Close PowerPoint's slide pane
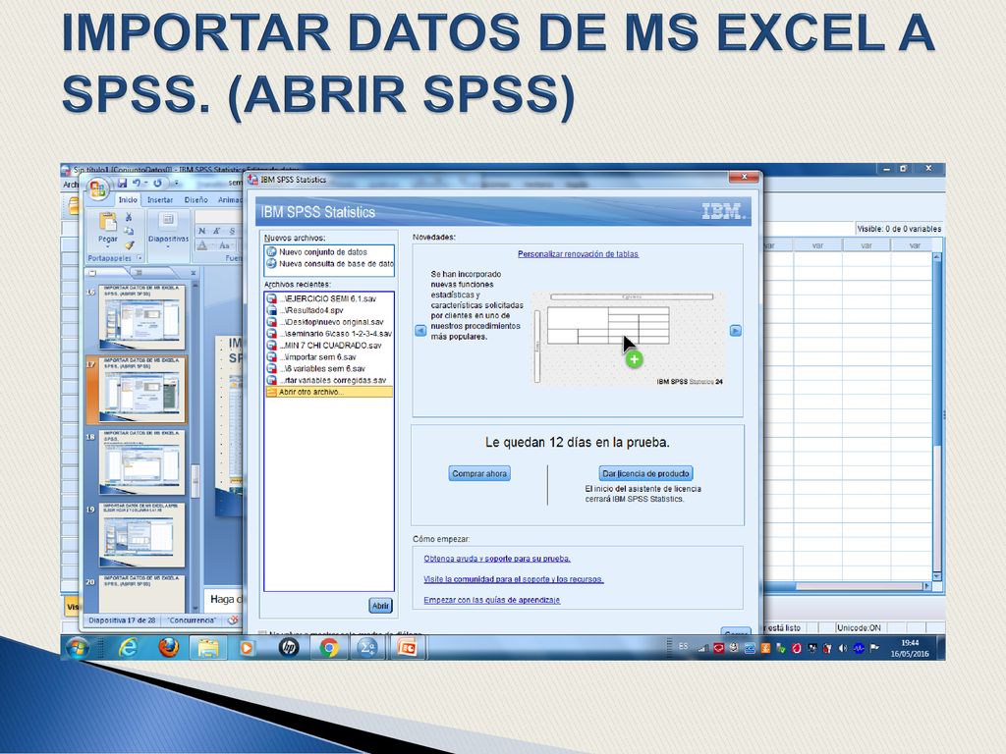 coord(194,273)
